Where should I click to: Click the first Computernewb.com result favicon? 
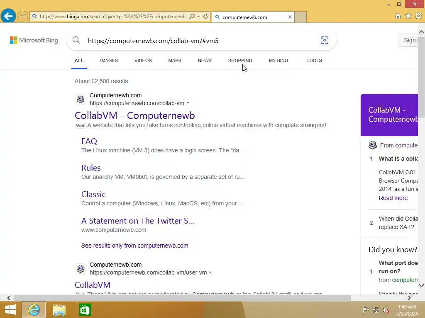[x=81, y=99]
